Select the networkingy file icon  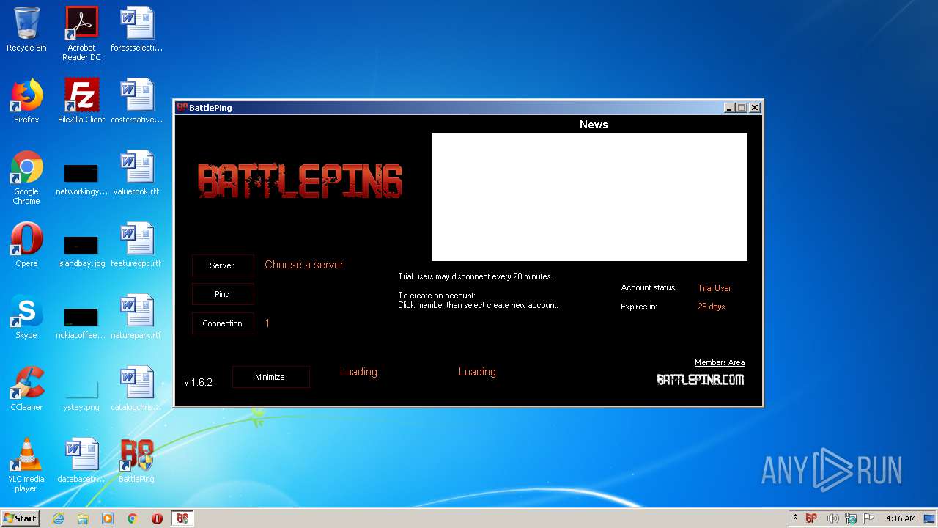click(x=81, y=179)
